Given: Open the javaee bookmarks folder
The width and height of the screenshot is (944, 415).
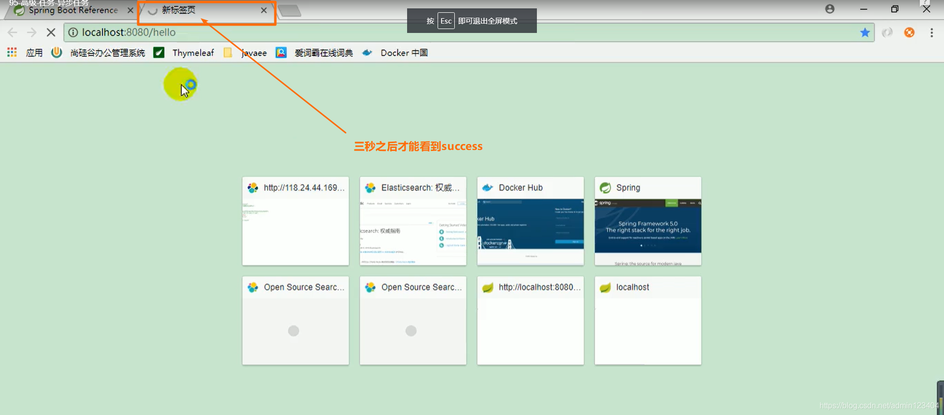Looking at the screenshot, I should click(x=245, y=53).
